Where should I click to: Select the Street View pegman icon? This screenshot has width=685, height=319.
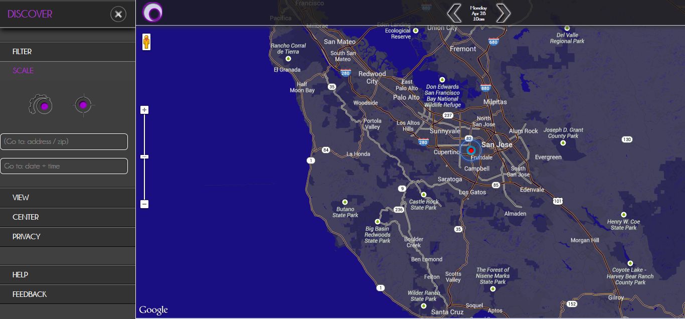(x=146, y=42)
